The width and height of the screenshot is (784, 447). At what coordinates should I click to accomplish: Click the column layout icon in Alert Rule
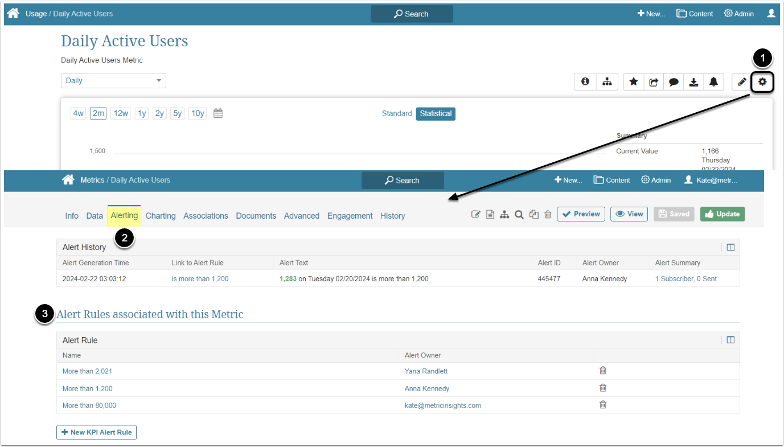coord(730,340)
